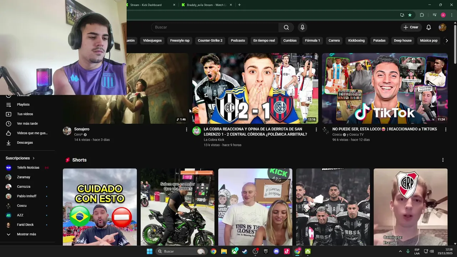Expand Mostrar más subscriptions
This screenshot has width=457, height=257.
tap(27, 234)
